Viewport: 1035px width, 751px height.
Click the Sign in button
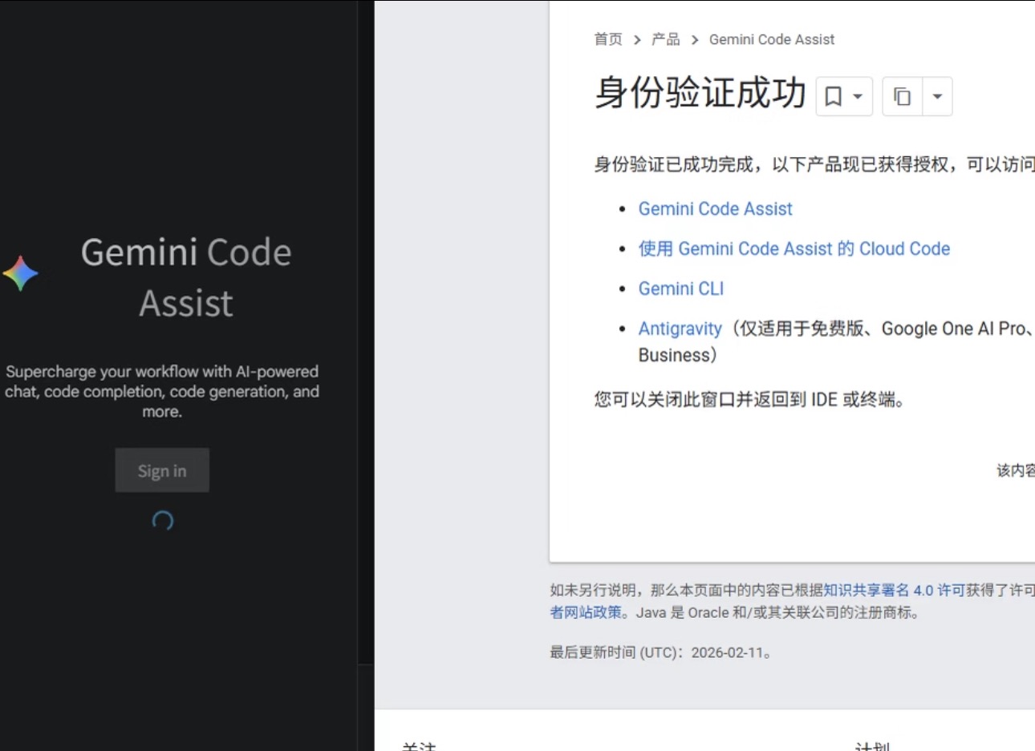(162, 470)
